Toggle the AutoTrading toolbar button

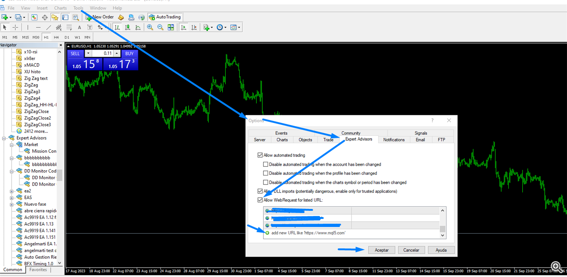click(165, 17)
